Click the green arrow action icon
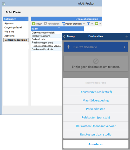 pos(97,24)
